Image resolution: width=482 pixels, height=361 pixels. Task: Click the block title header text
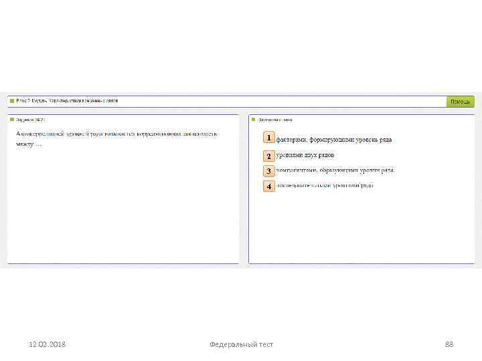67,101
